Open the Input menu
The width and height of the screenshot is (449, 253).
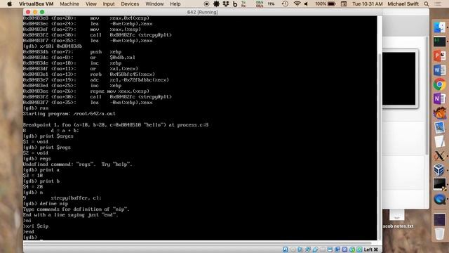pyautogui.click(x=109, y=4)
